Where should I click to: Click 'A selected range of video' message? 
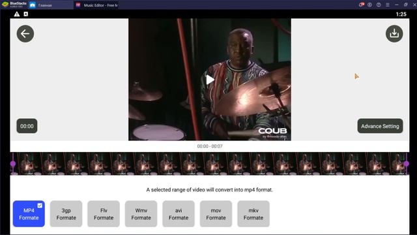click(210, 190)
